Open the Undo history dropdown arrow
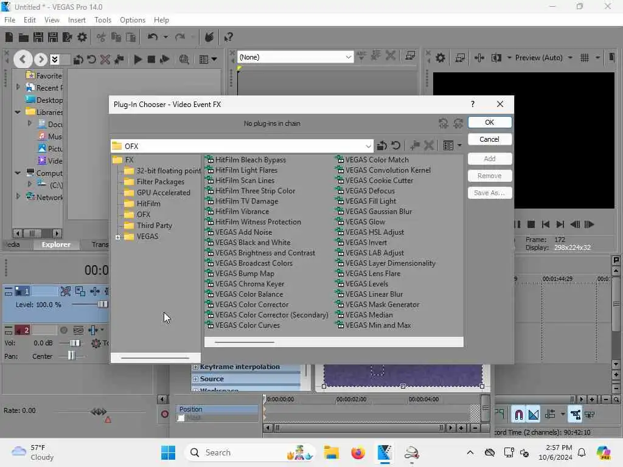The width and height of the screenshot is (623, 467). [x=165, y=37]
